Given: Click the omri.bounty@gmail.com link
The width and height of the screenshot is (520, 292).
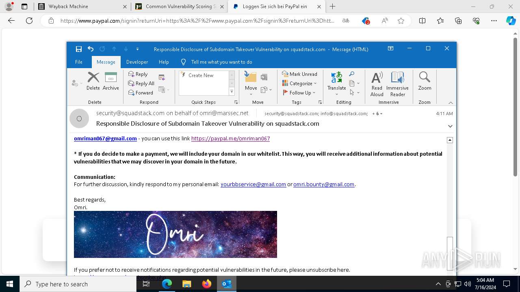Looking at the screenshot, I should click(324, 184).
